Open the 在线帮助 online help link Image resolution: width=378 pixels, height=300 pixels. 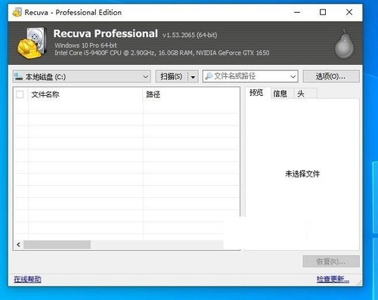coord(27,279)
